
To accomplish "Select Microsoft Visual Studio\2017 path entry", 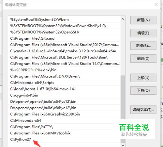I will pos(64,45).
